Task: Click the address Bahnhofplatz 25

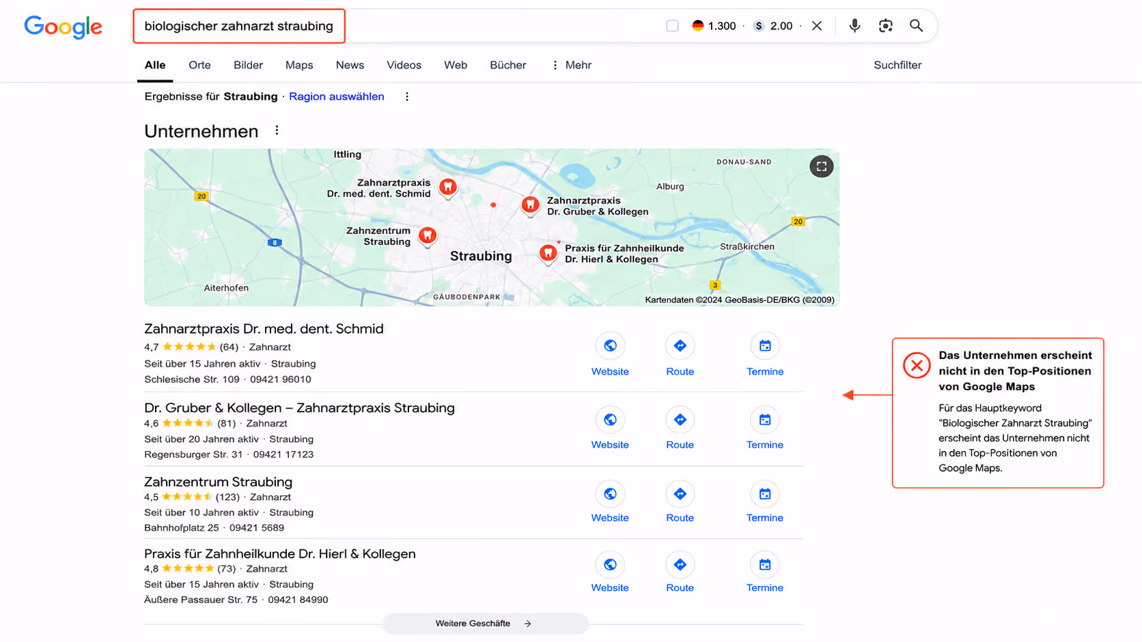Action: [182, 527]
